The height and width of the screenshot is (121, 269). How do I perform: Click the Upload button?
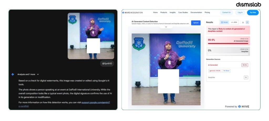[x=196, y=23]
